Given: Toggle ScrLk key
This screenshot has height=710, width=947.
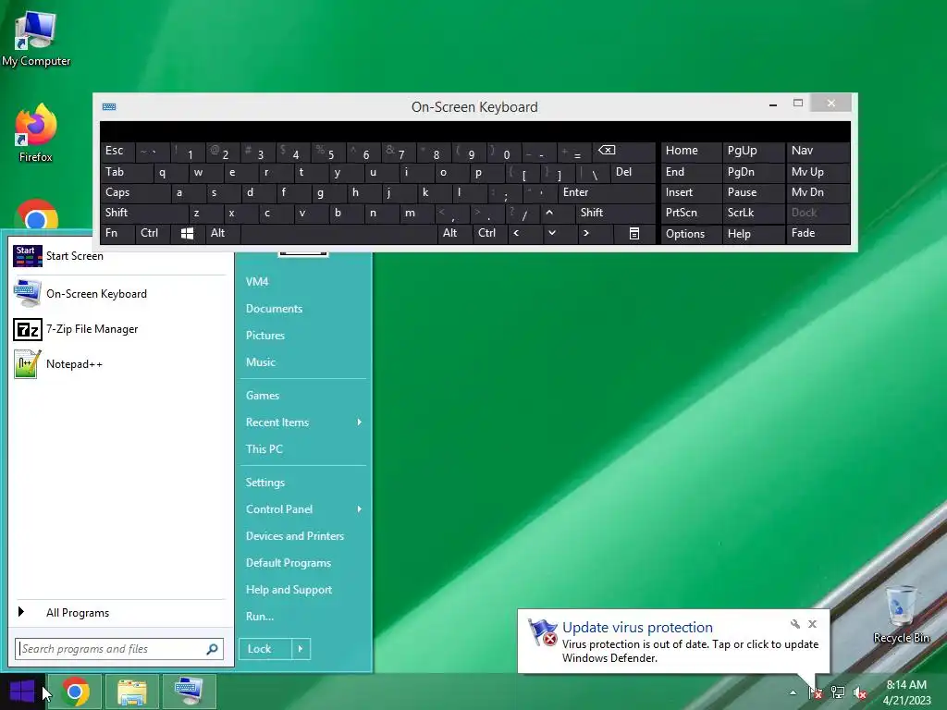Looking at the screenshot, I should (753, 213).
